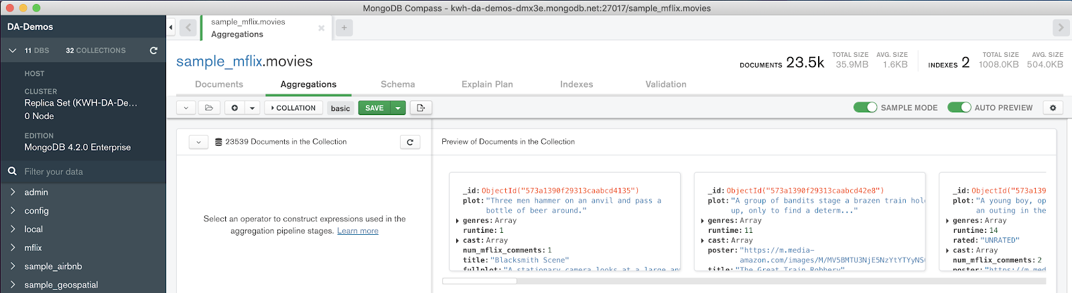
Task: Refresh the sidebar databases list
Action: 153,50
